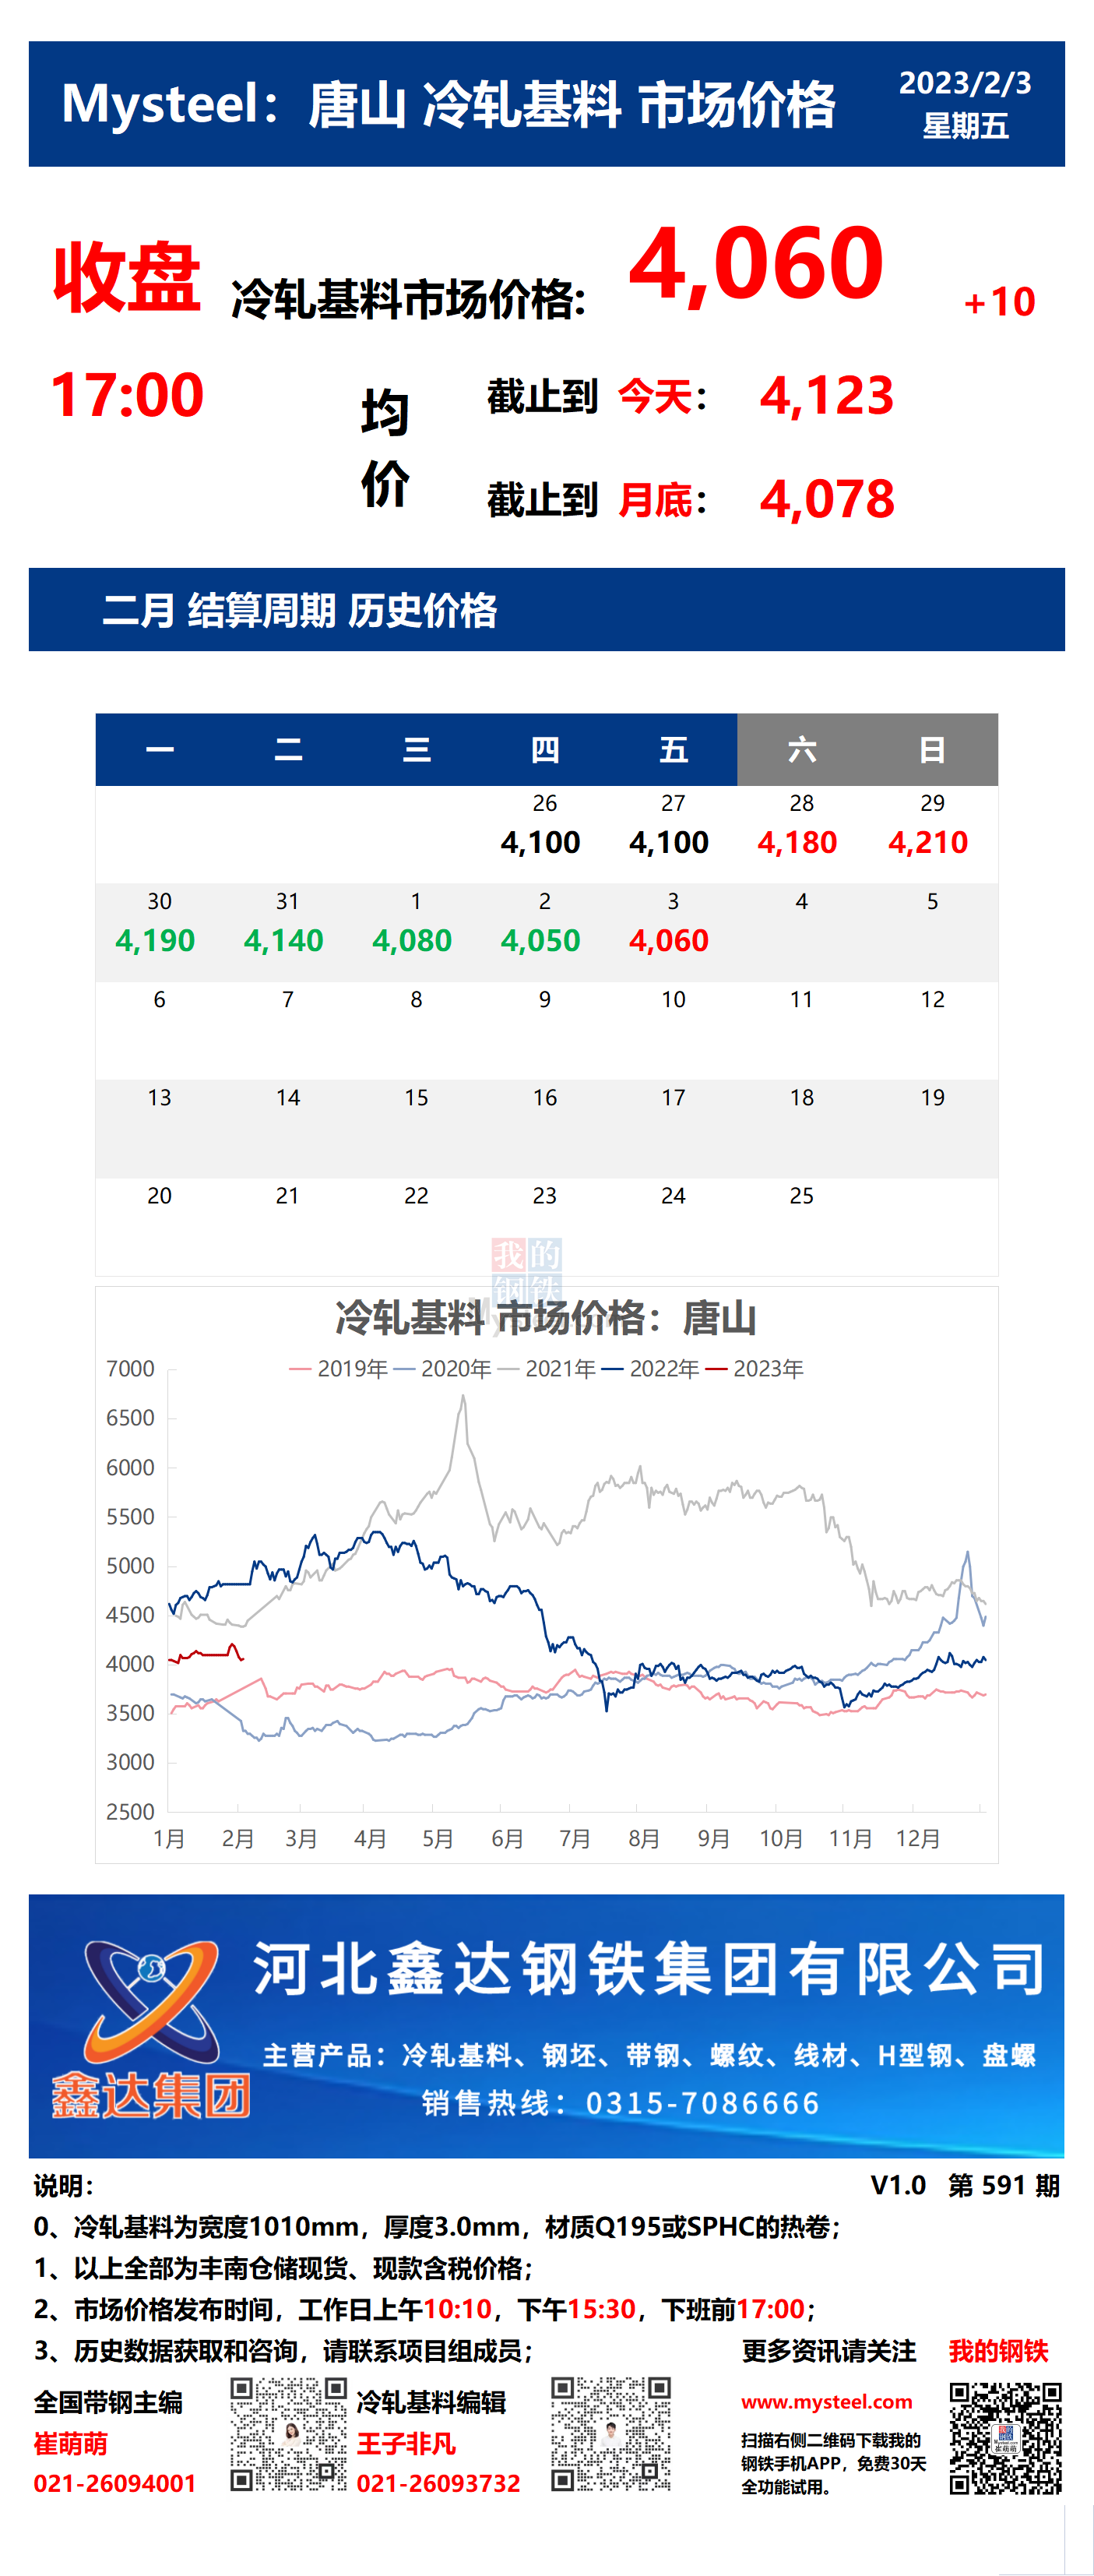This screenshot has width=1094, height=2576.
Task: Toggle the 2021年 legend entry
Action: (546, 1369)
